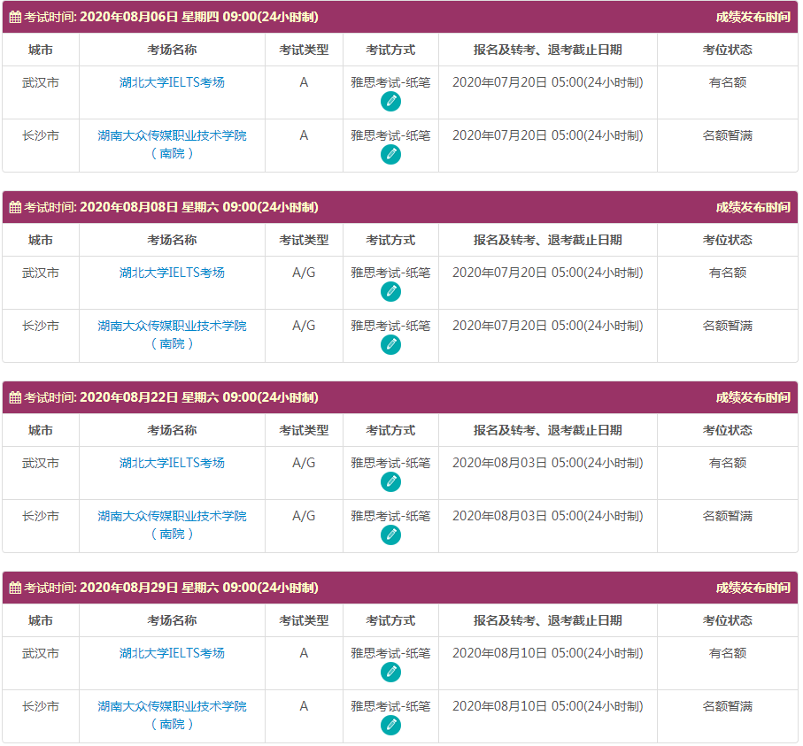打开8月6日的湖北大学IELTS考场链接
Viewport: 803px width, 746px height.
click(x=171, y=81)
